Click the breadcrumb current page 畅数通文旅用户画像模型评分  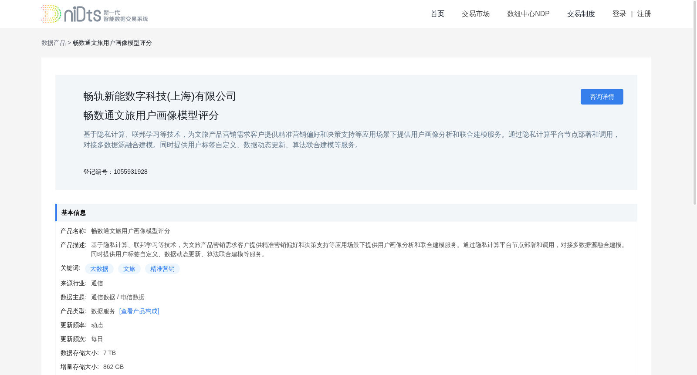112,43
